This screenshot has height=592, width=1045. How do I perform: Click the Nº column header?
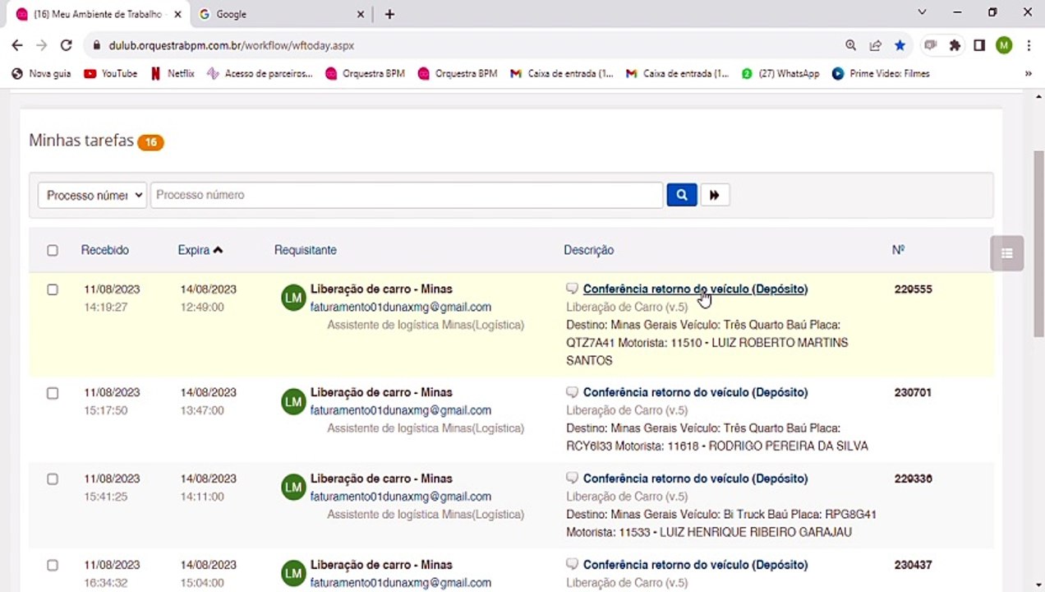point(898,249)
